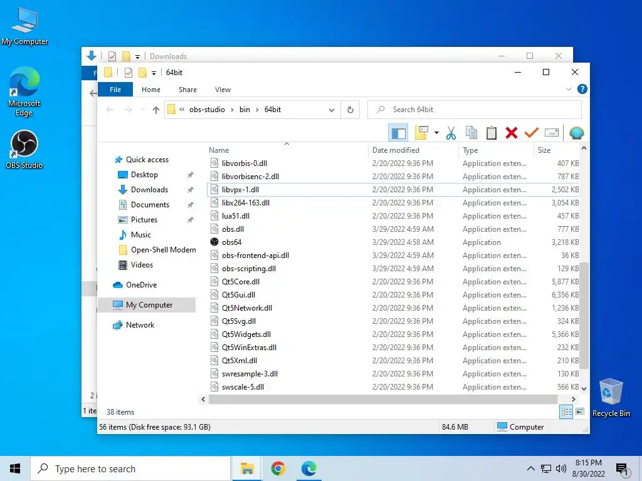The width and height of the screenshot is (642, 481).
Task: Select Downloads in navigation pane
Action: pyautogui.click(x=149, y=190)
